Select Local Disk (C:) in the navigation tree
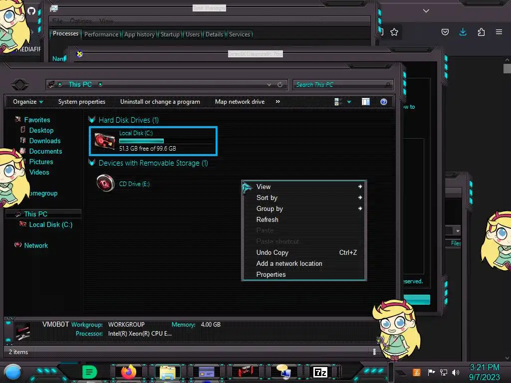This screenshot has height=383, width=511. click(51, 225)
